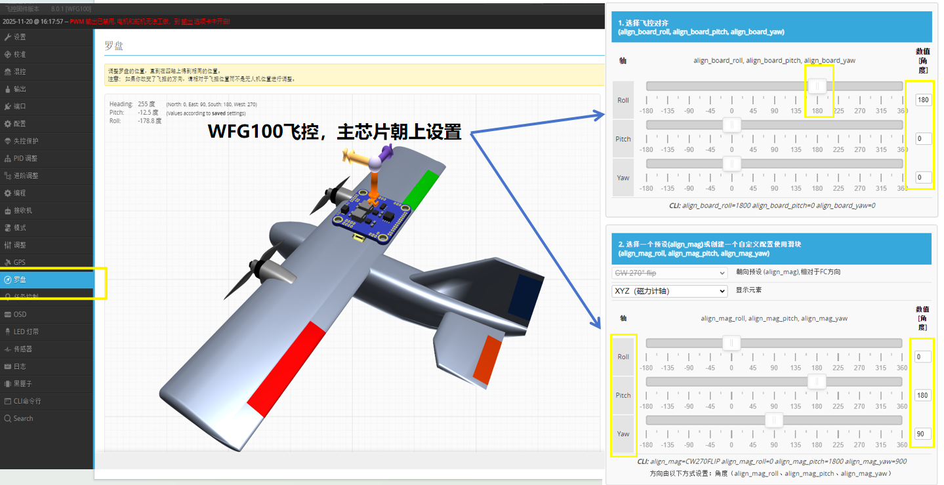Click the align_board Roll slider handle

[x=817, y=86]
